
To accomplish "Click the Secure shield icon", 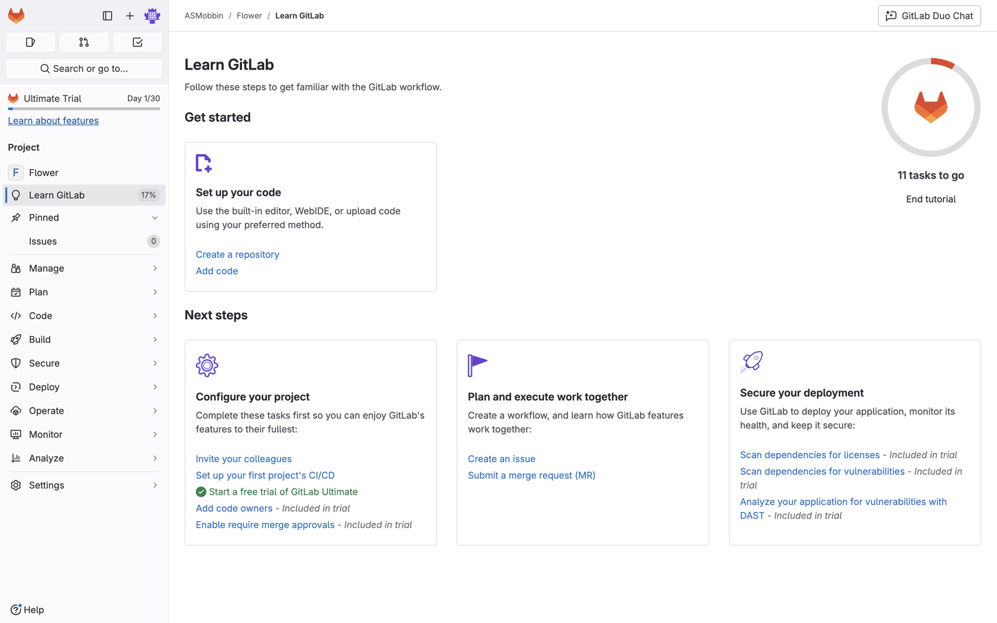I will pyautogui.click(x=16, y=363).
